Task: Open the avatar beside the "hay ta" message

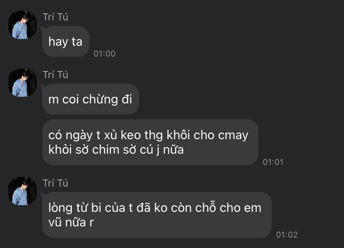Action: click(22, 25)
